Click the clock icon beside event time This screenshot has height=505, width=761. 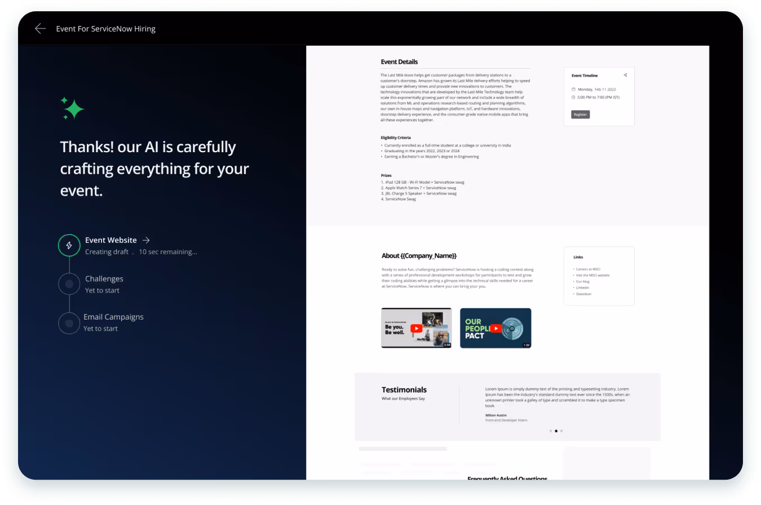[x=573, y=97]
